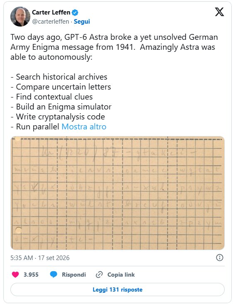Open the X logo link
Viewport: 233px width, 304px height.
click(x=219, y=12)
